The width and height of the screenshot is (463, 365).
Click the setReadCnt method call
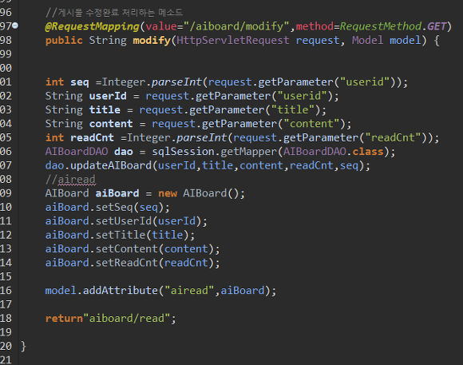(x=126, y=263)
